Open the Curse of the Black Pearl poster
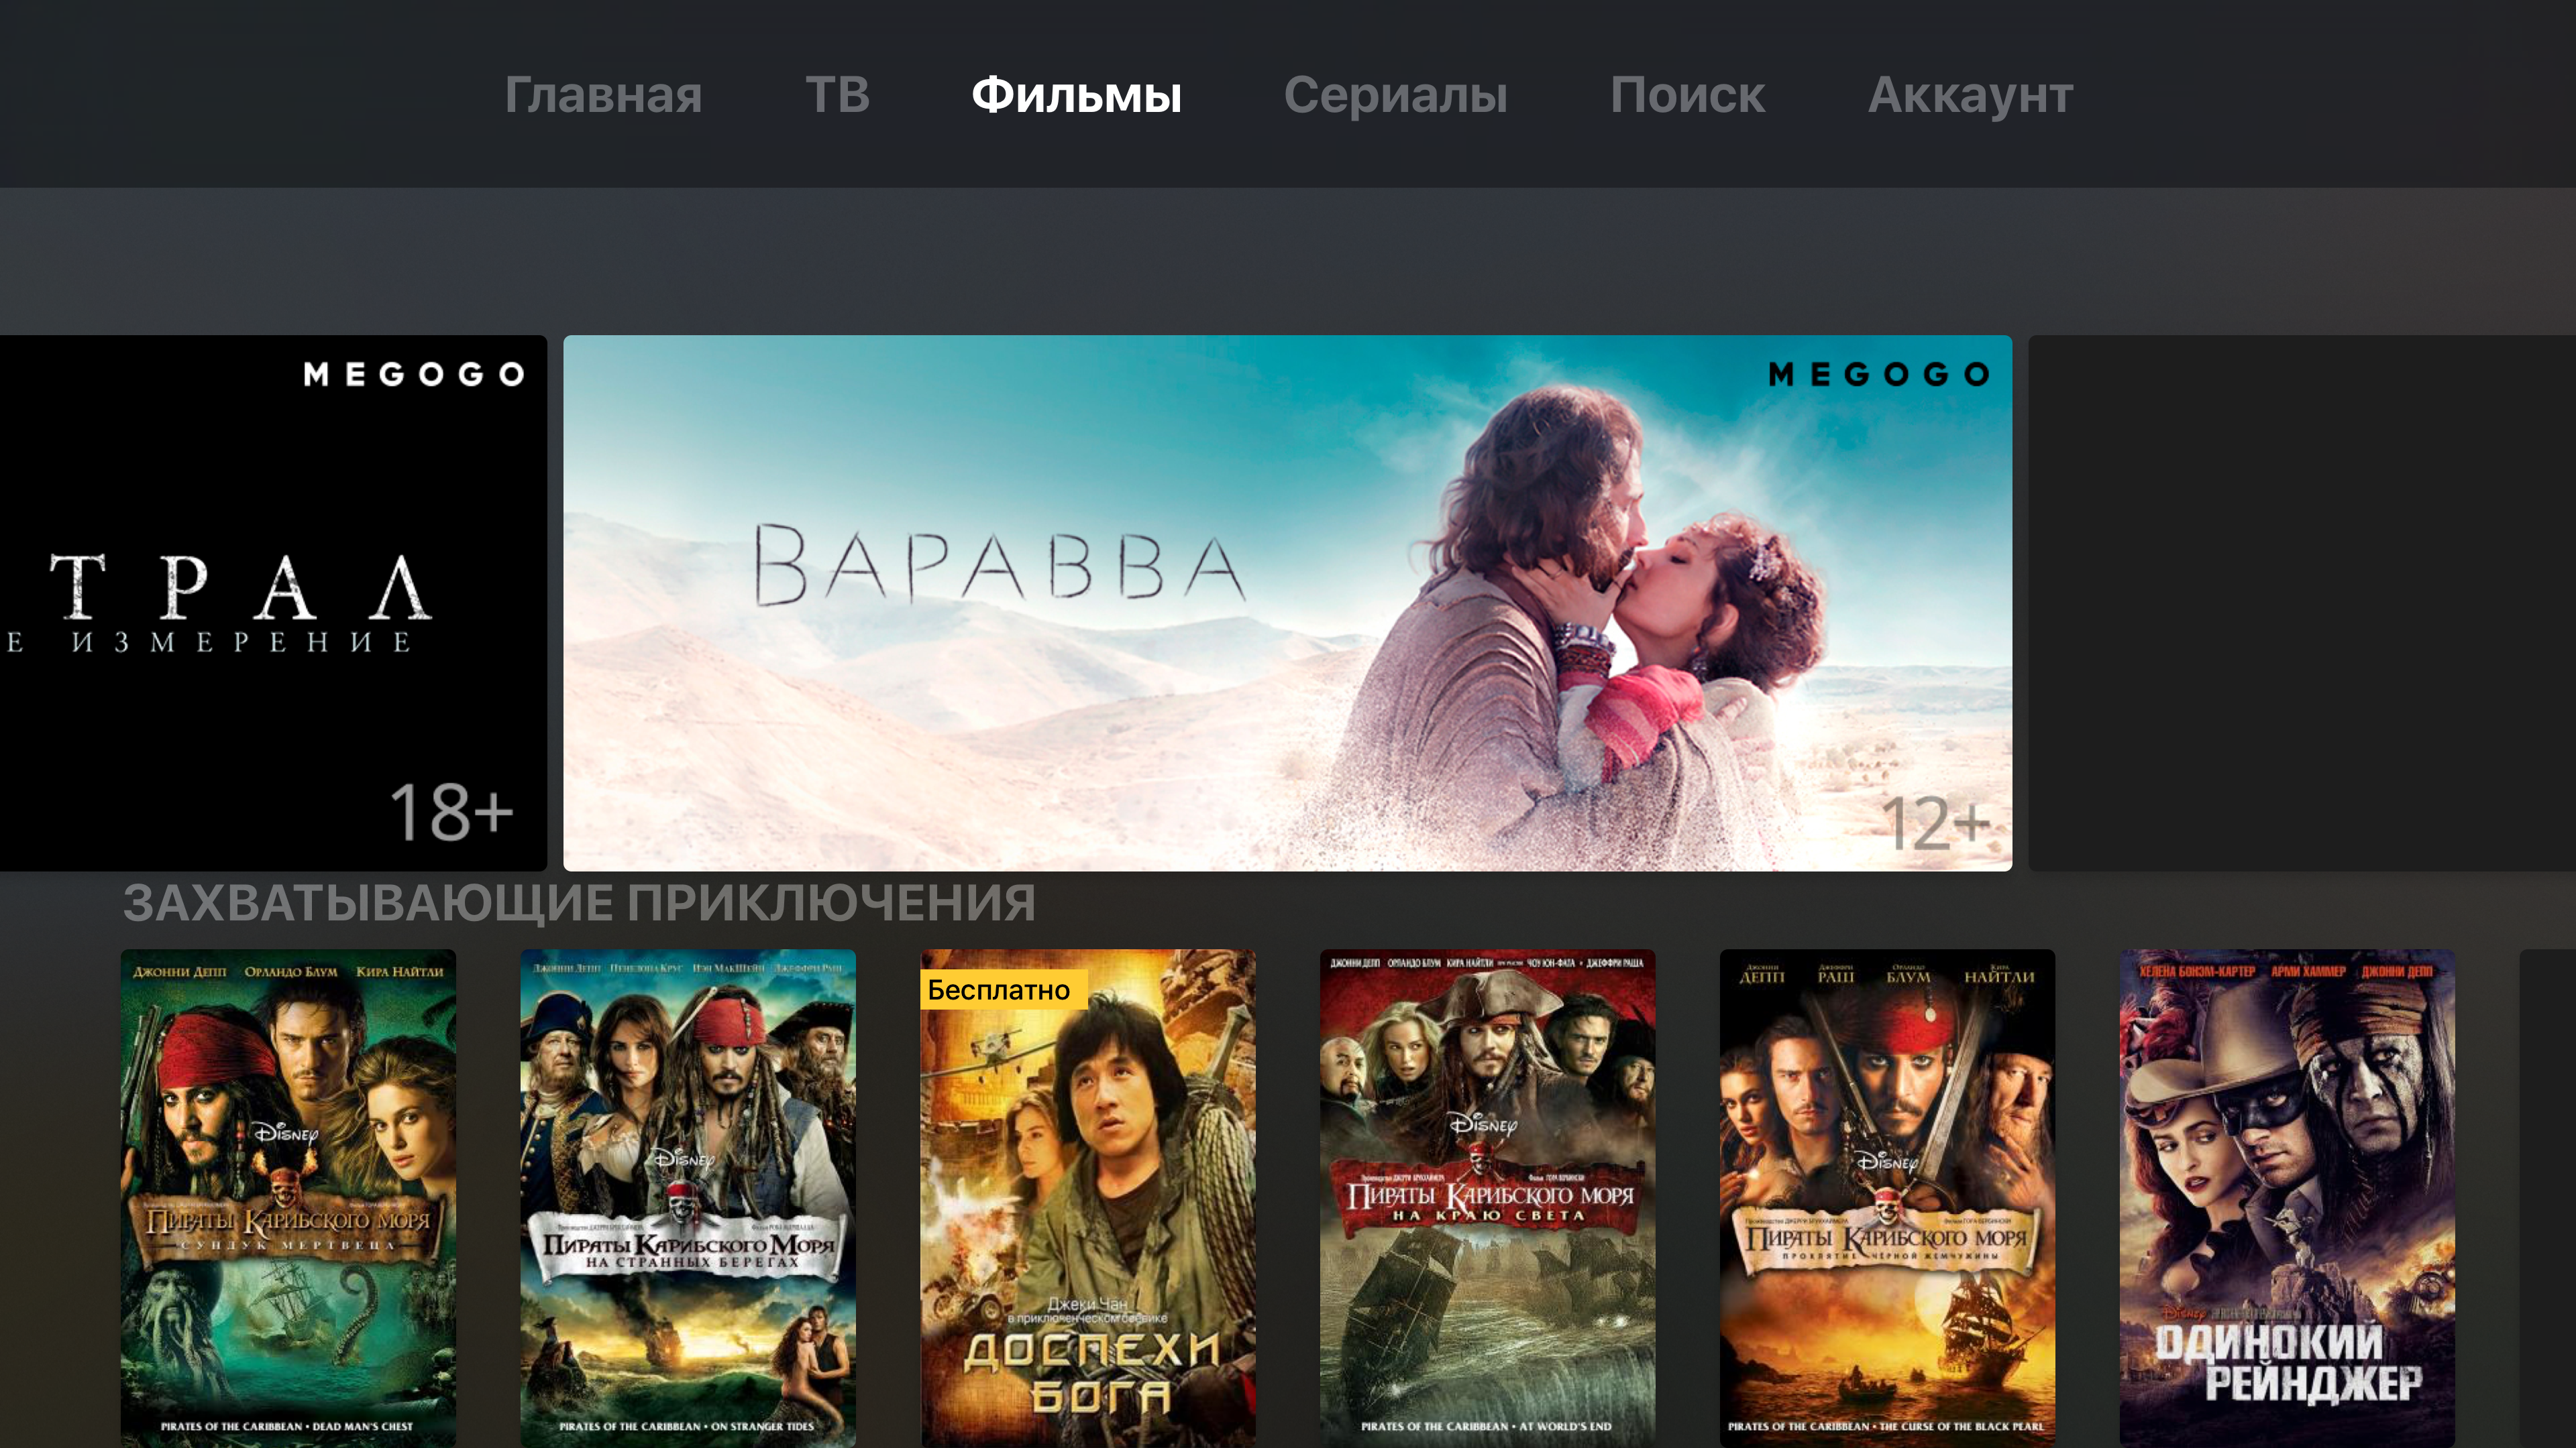2576x1448 pixels. [1887, 1198]
